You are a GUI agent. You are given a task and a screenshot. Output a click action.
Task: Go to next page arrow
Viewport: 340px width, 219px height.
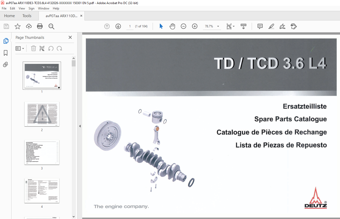pyautogui.click(x=118, y=26)
